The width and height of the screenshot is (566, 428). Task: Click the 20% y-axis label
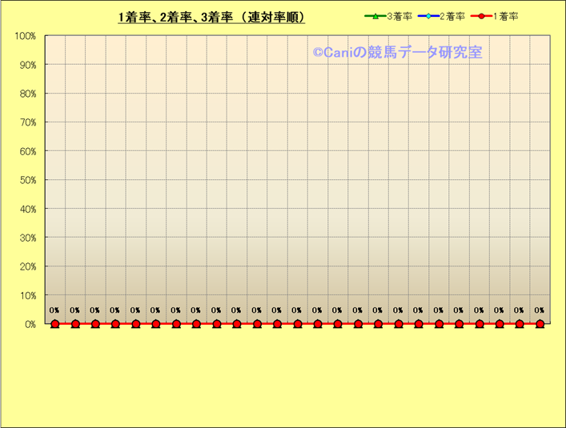pyautogui.click(x=26, y=266)
